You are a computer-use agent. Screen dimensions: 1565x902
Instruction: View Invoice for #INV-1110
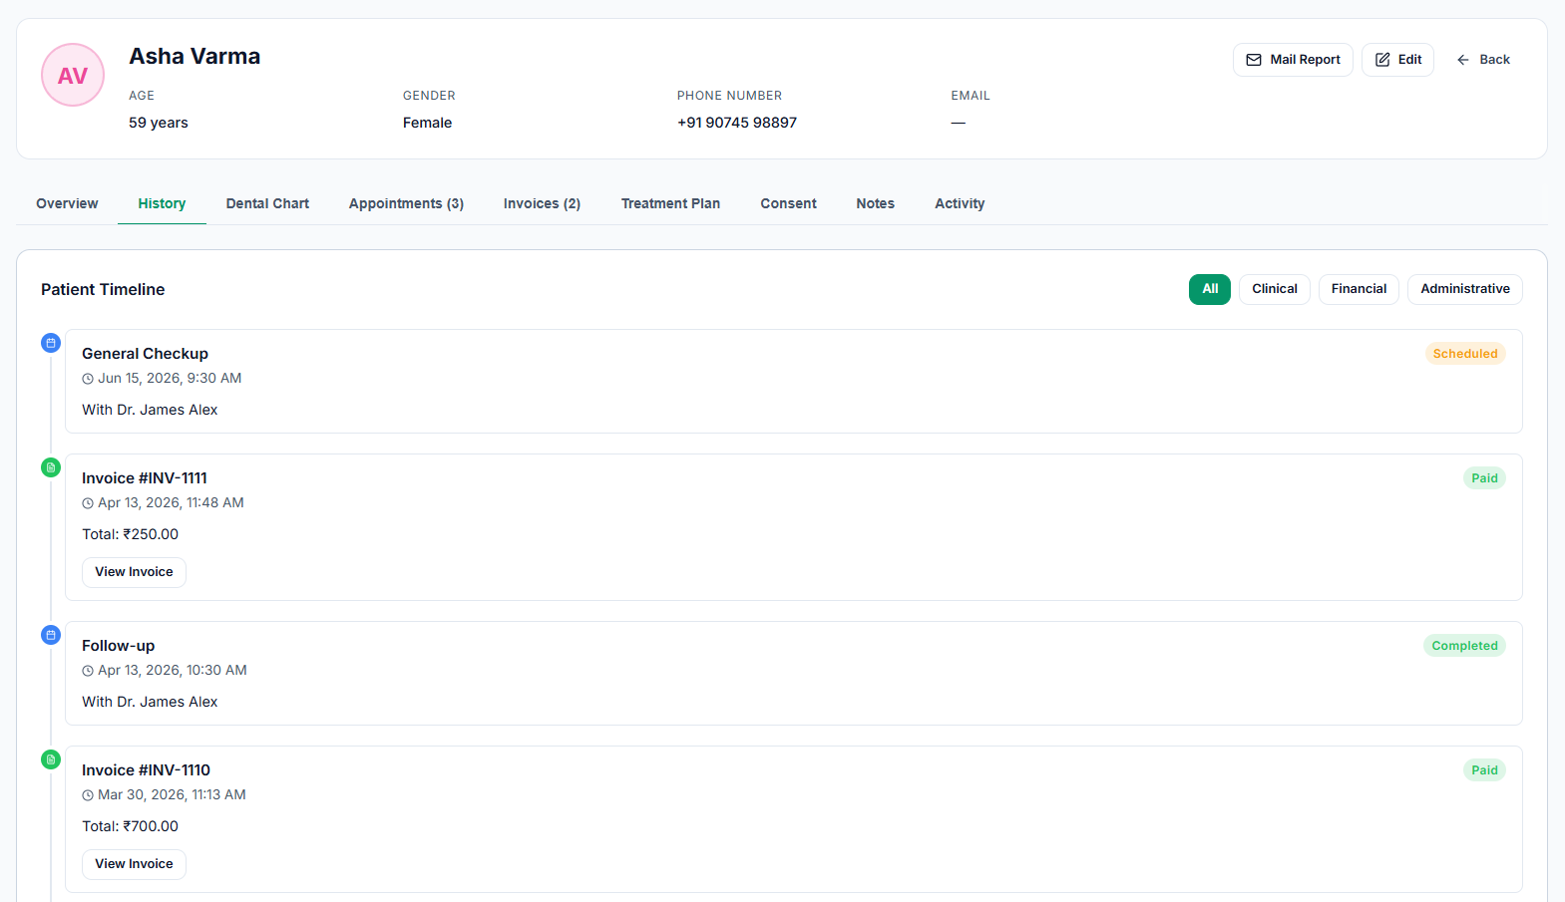[134, 864]
